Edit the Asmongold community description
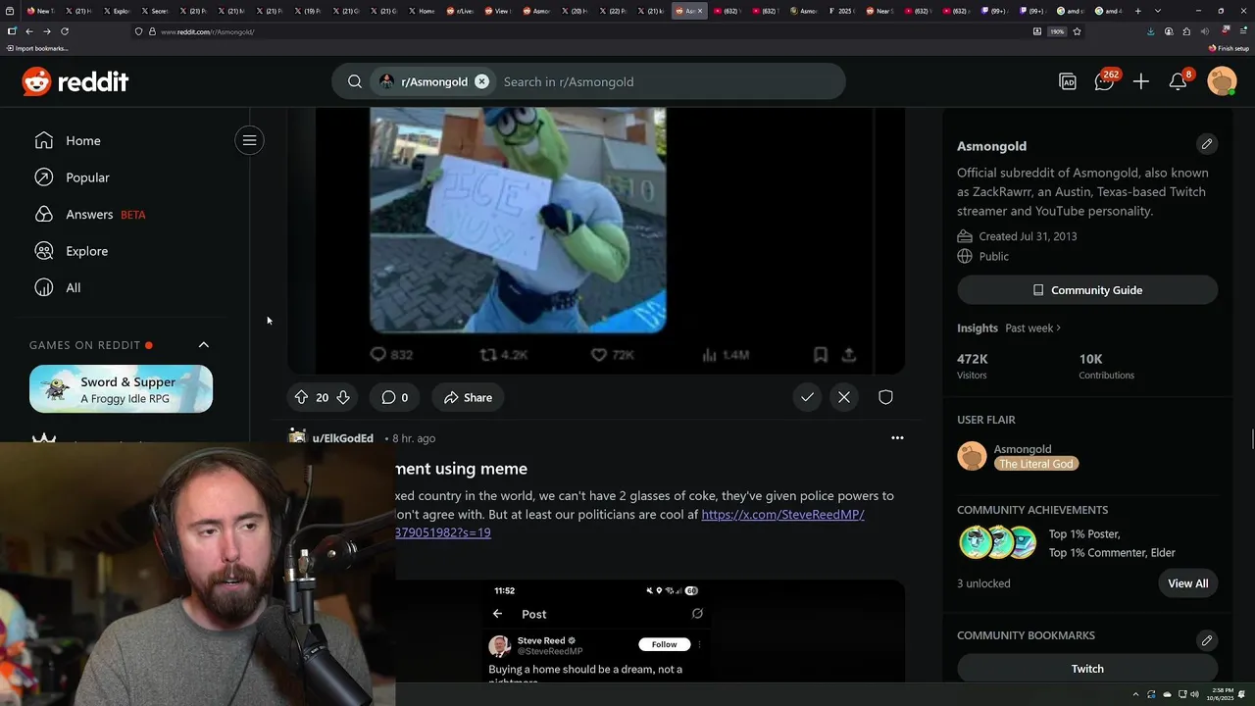Screen dimensions: 1255x706 click(1207, 144)
